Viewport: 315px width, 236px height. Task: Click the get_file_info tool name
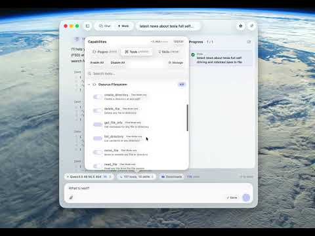click(x=114, y=123)
